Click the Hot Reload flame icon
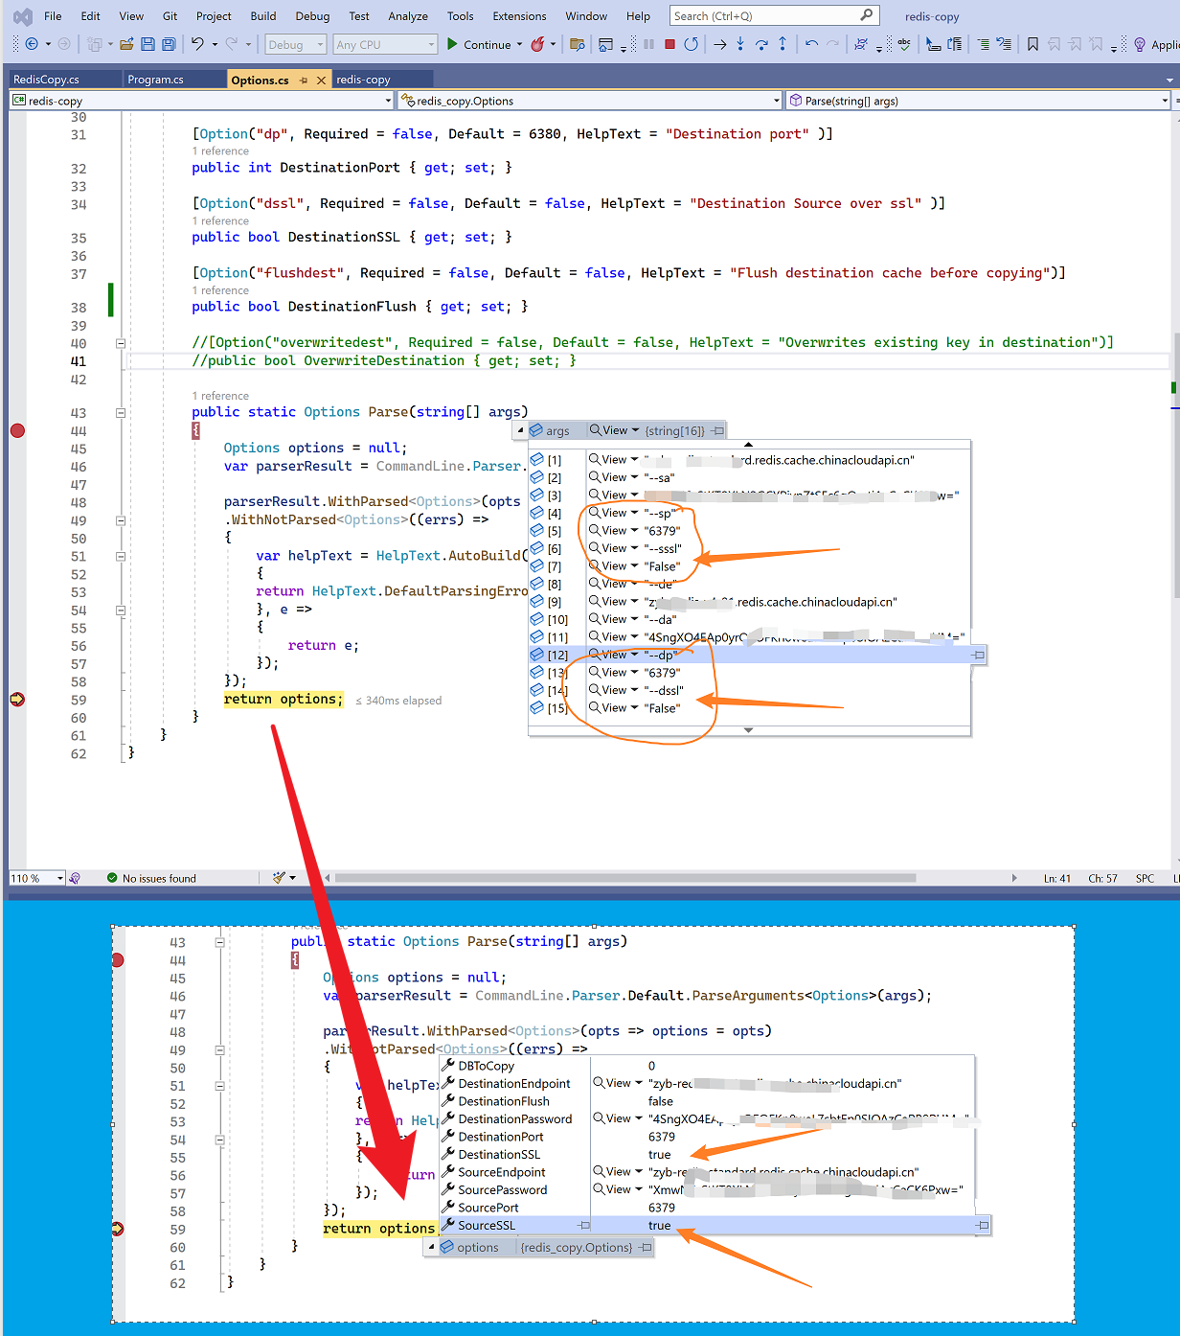Screen dimensions: 1180x1336 pos(538,44)
